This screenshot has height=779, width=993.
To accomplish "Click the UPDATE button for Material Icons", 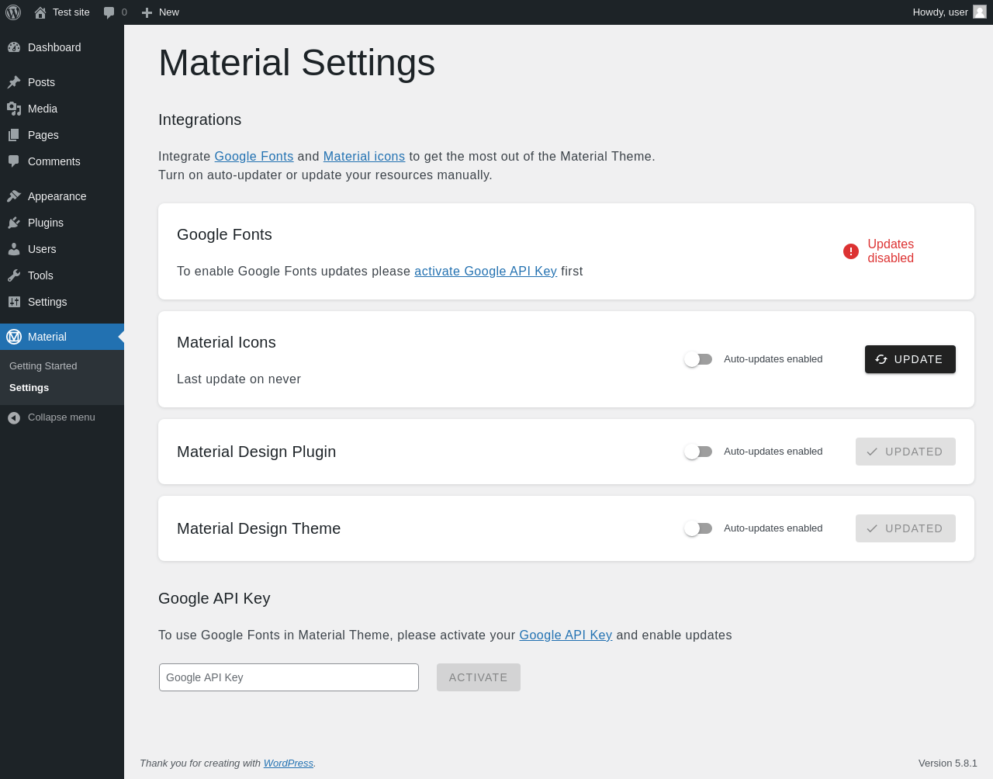I will click(910, 359).
